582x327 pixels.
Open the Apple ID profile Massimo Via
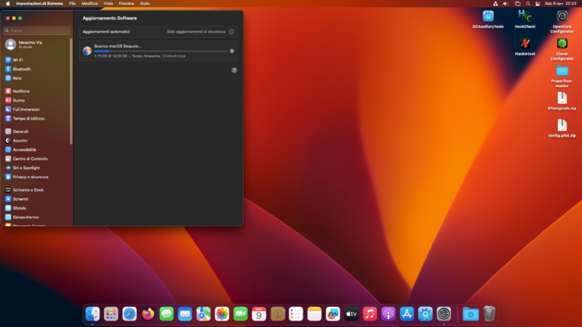[29, 44]
